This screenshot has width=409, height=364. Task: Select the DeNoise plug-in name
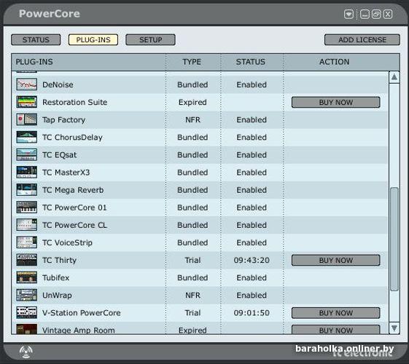[x=58, y=85]
